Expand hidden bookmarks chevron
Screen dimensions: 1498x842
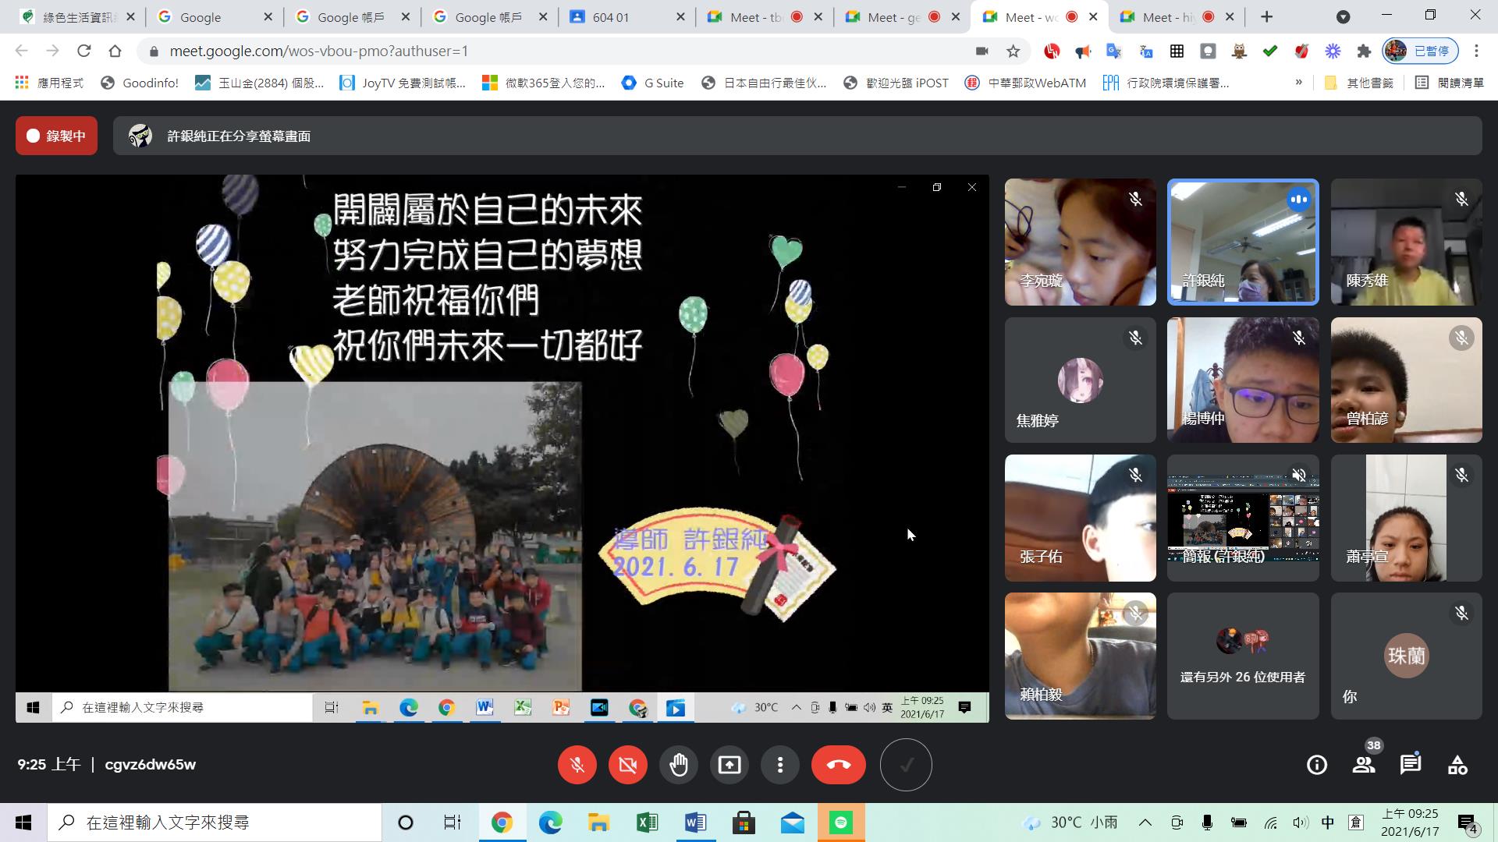coord(1298,83)
